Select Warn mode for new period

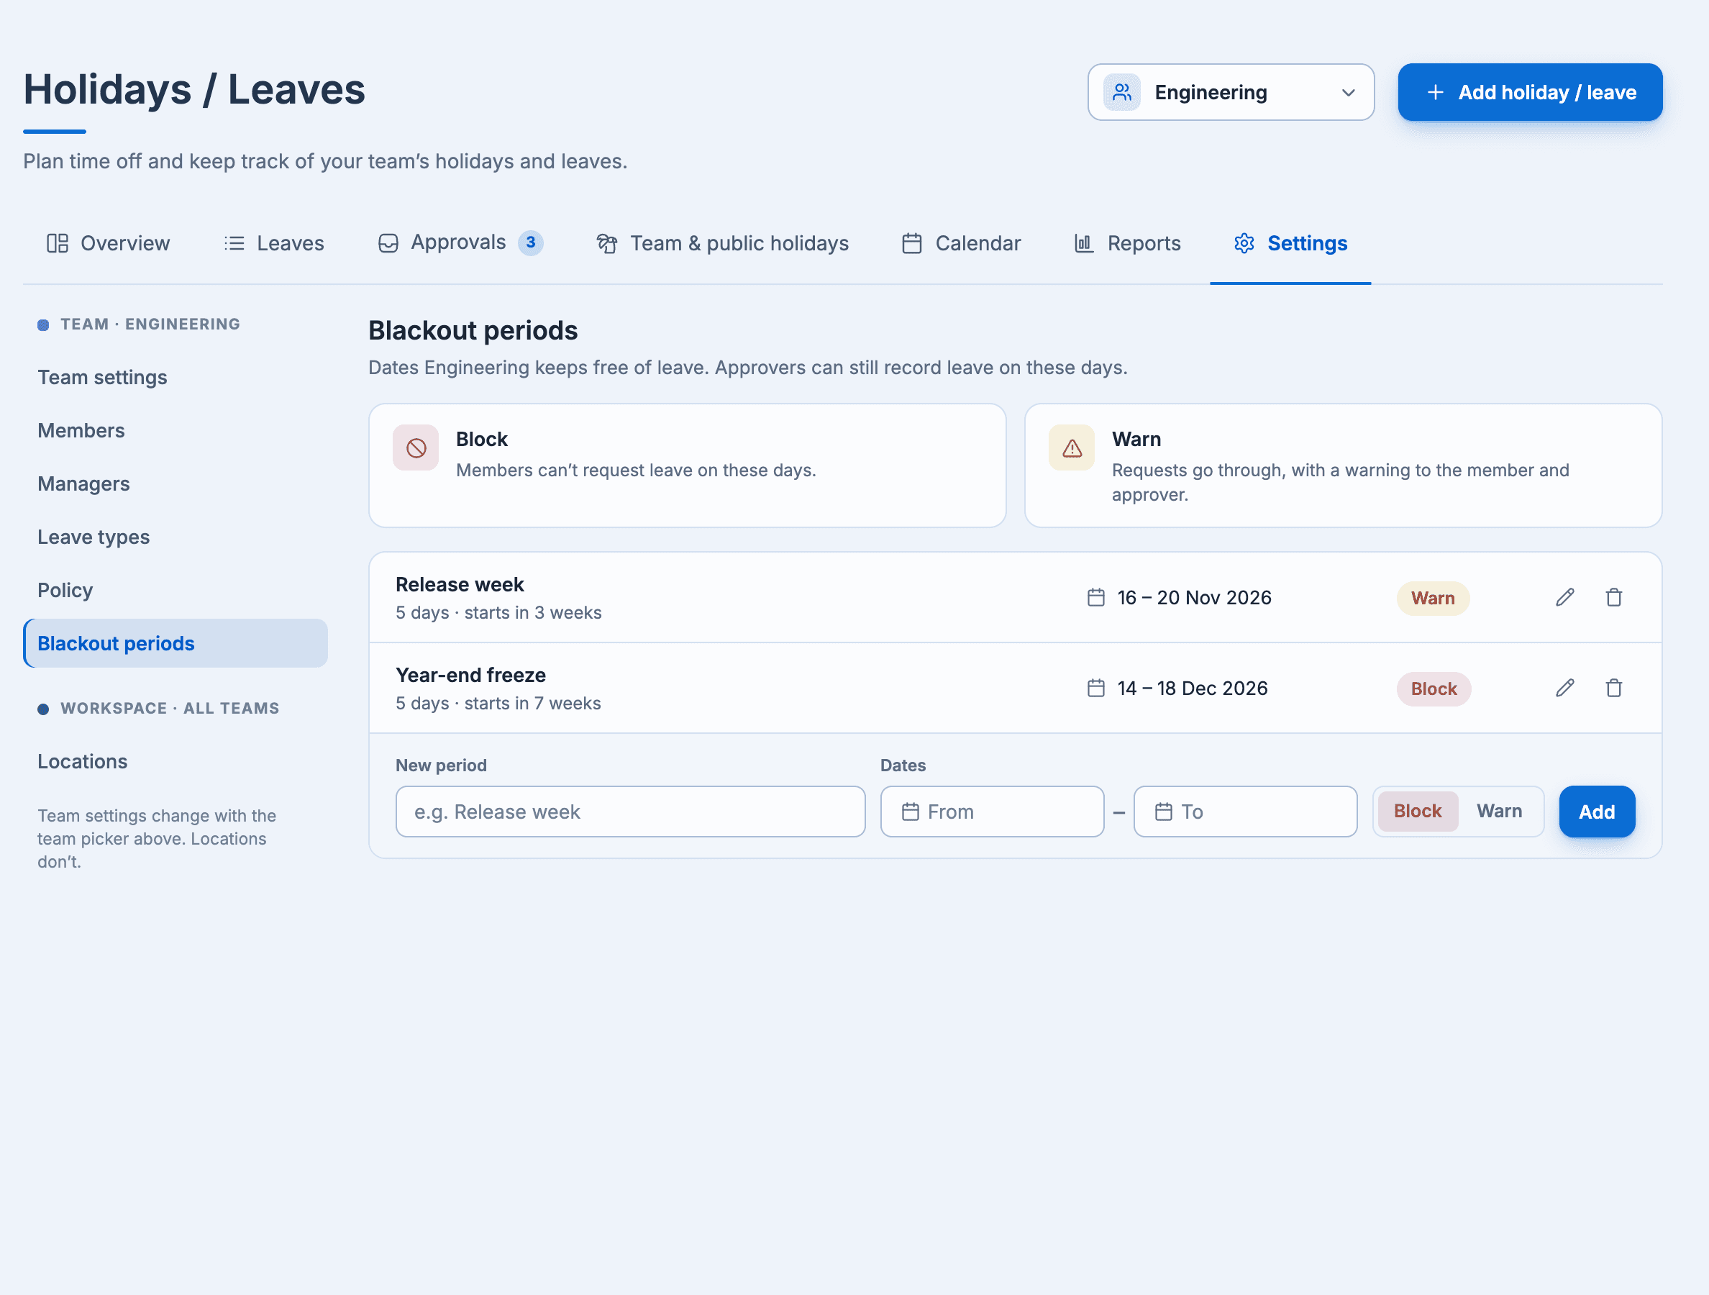pyautogui.click(x=1500, y=812)
